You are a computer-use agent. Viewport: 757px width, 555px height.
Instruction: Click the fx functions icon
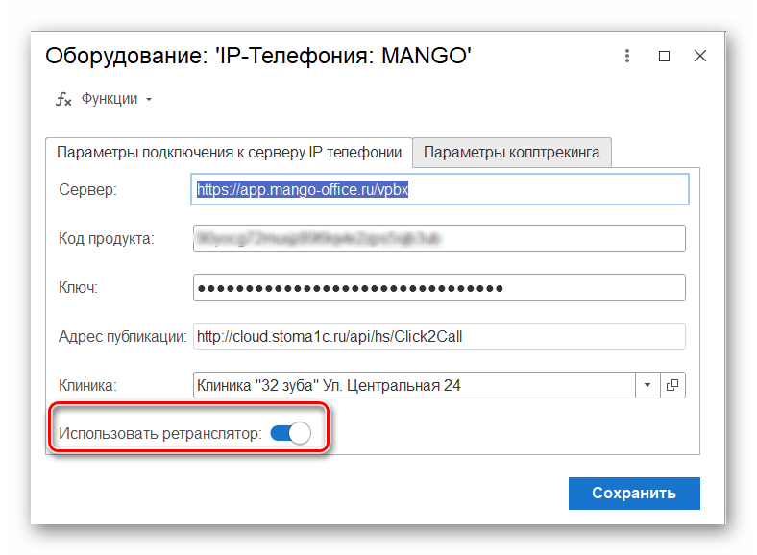coord(63,99)
